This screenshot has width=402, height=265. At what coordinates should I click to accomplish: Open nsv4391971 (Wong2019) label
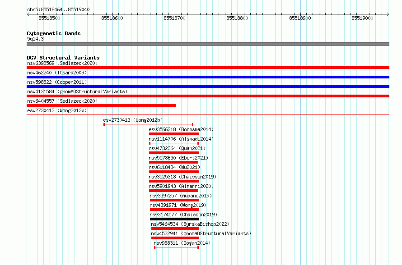click(x=178, y=205)
